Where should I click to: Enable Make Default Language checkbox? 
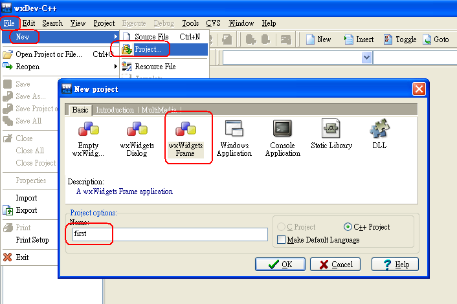[x=281, y=240]
